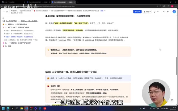The height and width of the screenshot is (111, 178).
Task: Click the plus create-new icon
Action: pos(168,12)
